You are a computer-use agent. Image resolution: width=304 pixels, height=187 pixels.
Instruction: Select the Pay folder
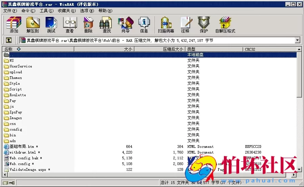tap(10, 101)
